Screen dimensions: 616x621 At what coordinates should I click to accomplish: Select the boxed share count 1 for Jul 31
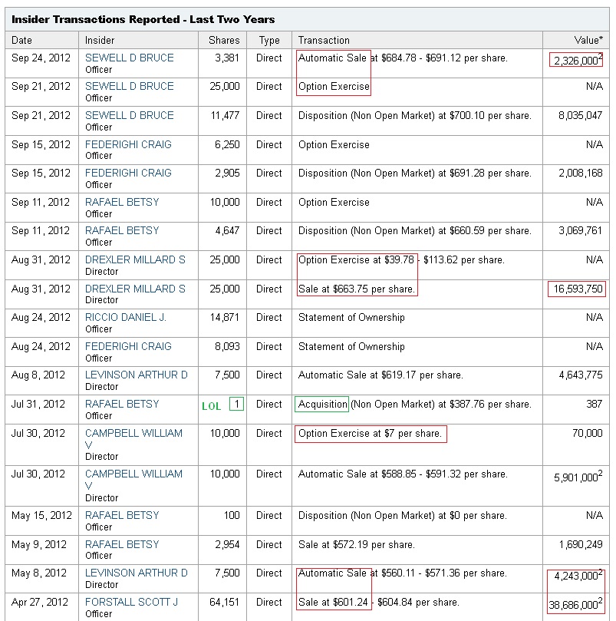tap(236, 404)
